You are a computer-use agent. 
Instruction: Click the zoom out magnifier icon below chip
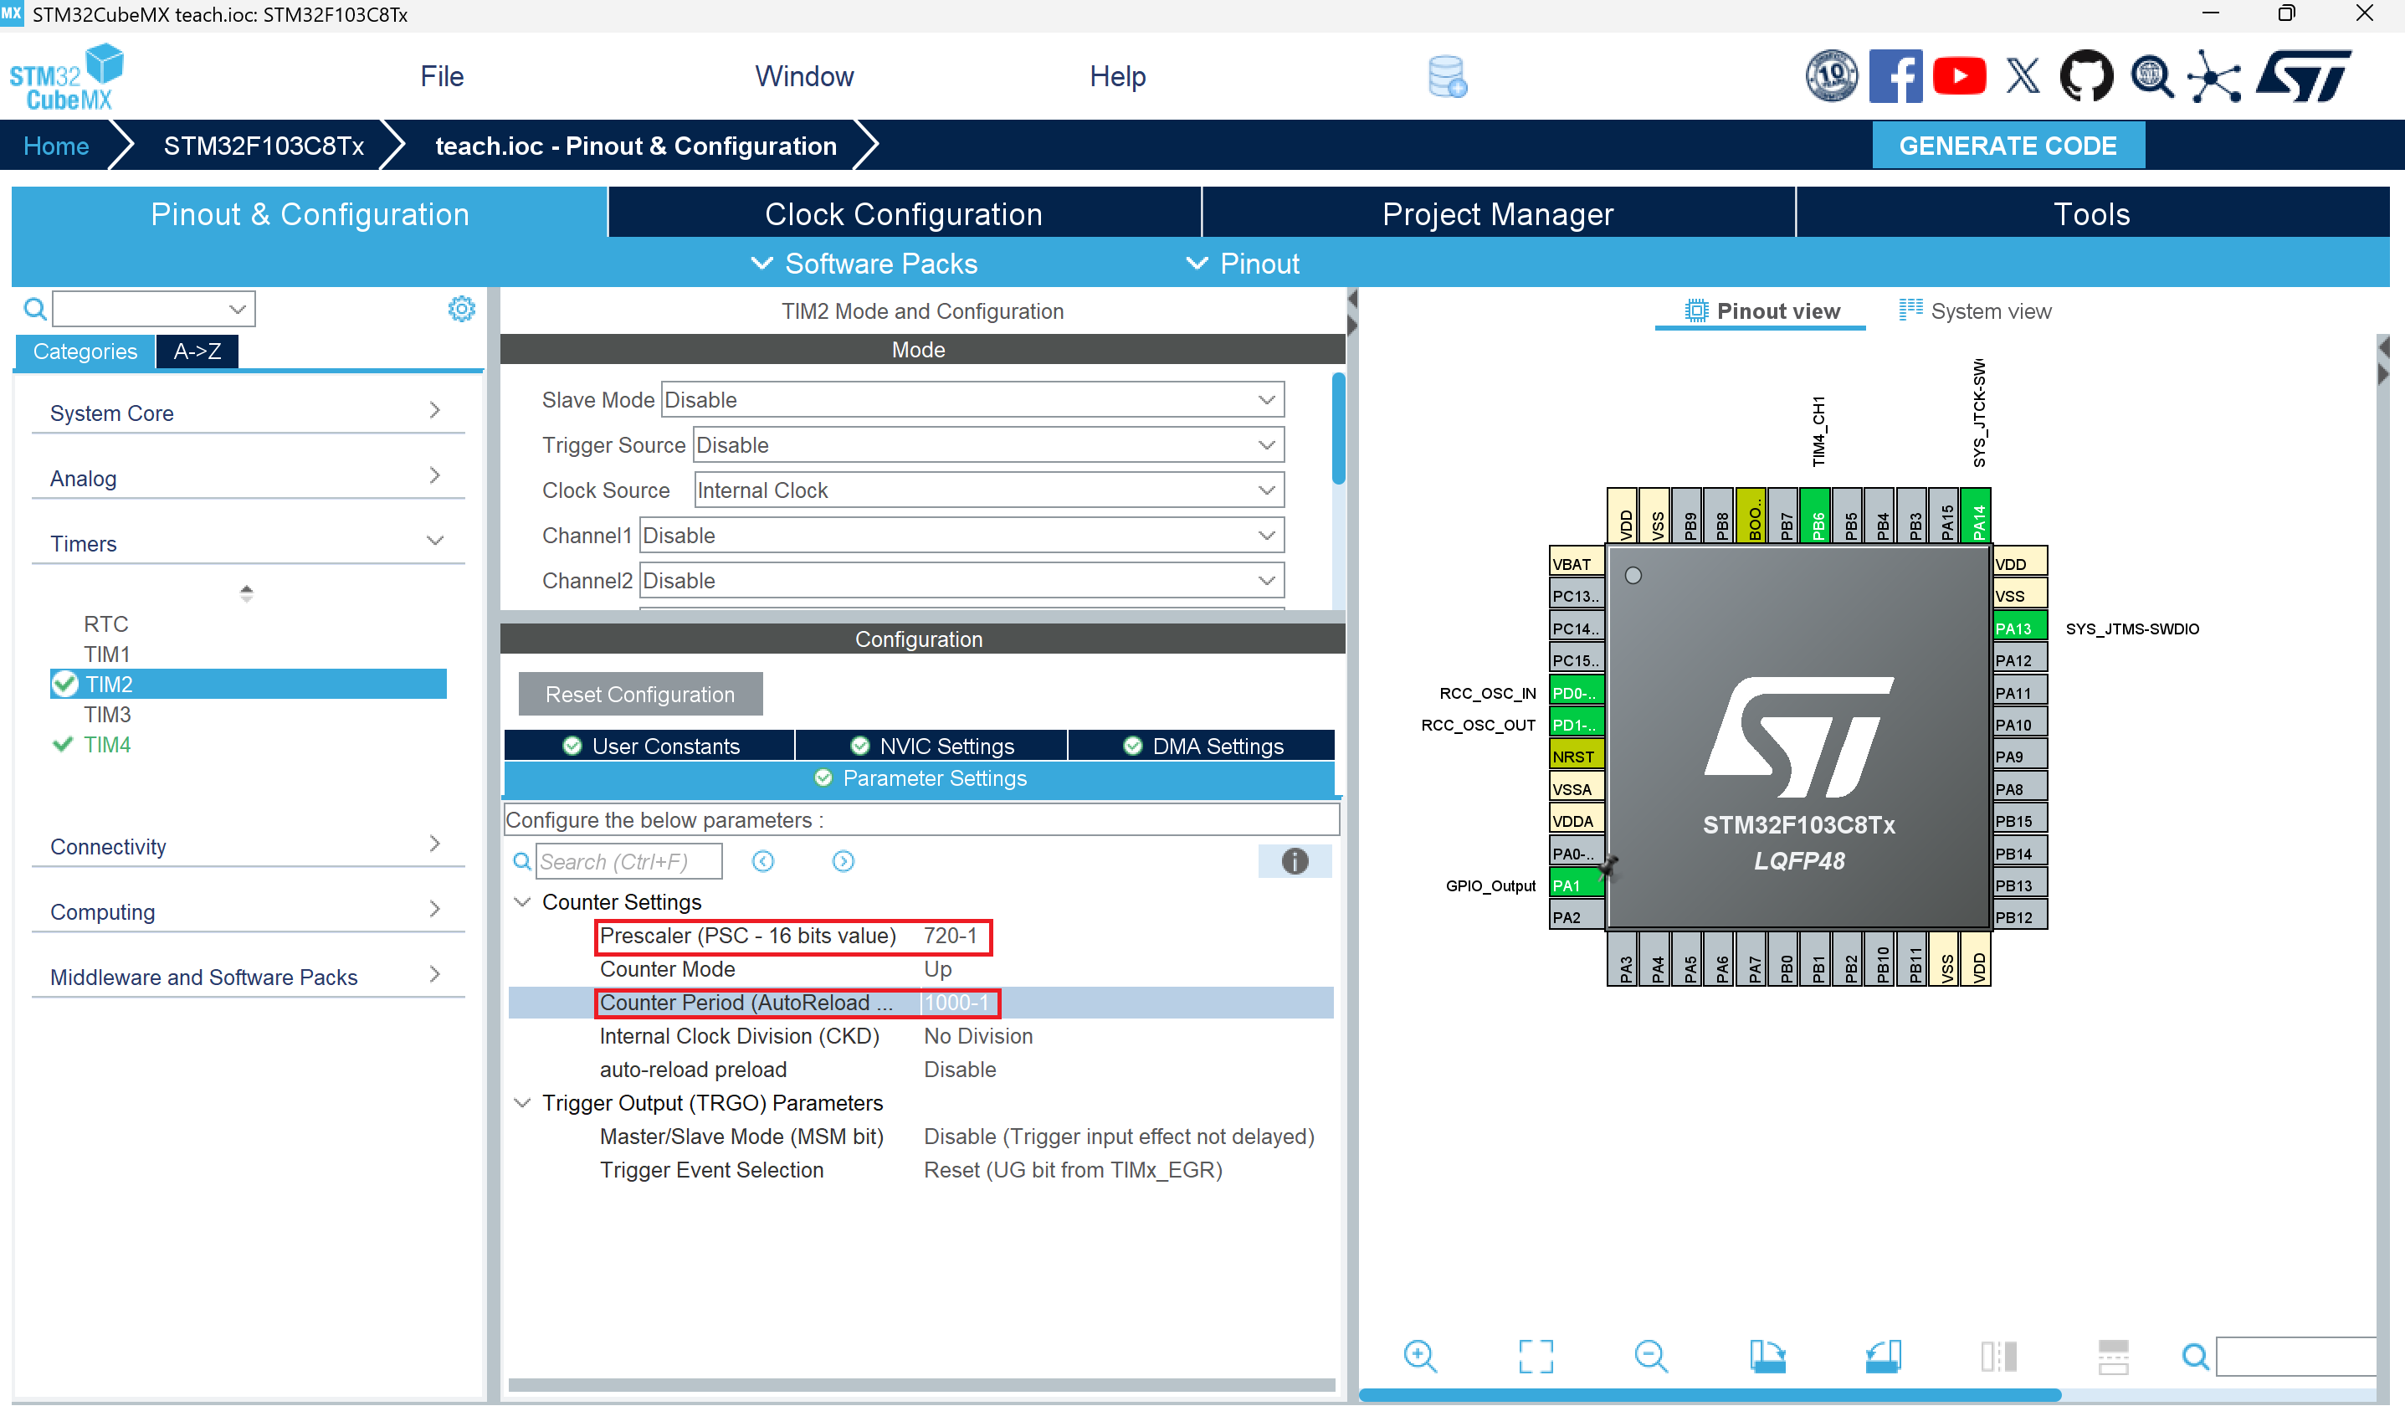[1650, 1356]
